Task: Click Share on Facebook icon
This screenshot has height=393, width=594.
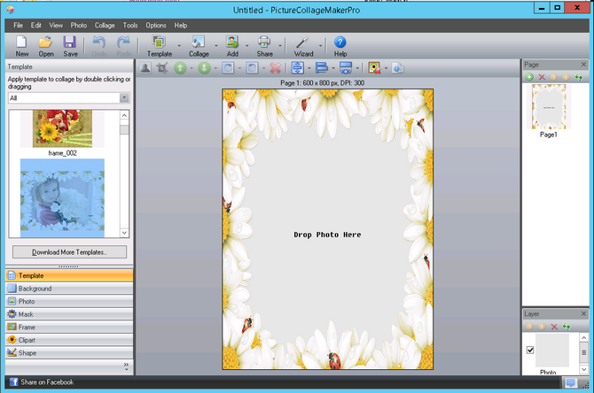Action: [x=13, y=382]
